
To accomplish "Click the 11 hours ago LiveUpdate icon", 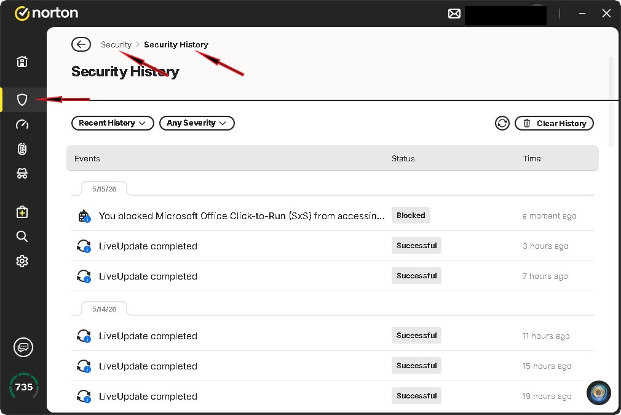I will [84, 336].
